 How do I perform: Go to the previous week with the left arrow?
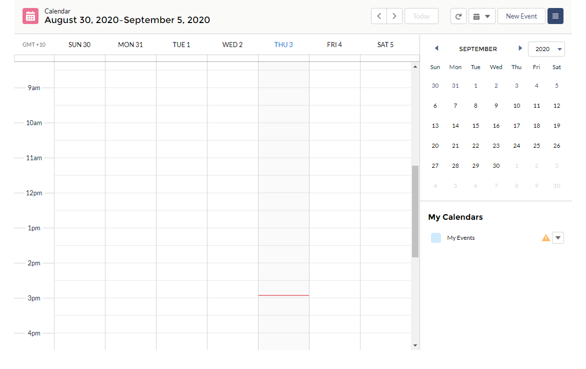tap(378, 16)
